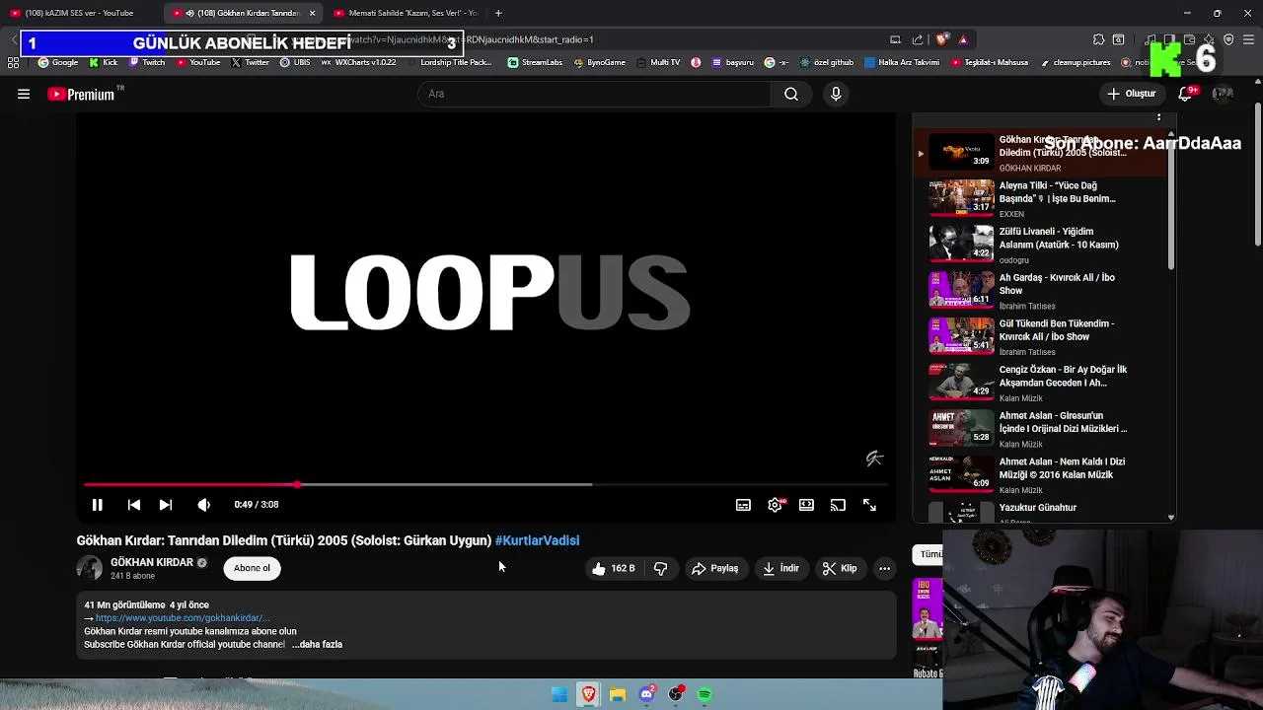
Task: Open the Kick bookmark
Action: pyautogui.click(x=104, y=62)
